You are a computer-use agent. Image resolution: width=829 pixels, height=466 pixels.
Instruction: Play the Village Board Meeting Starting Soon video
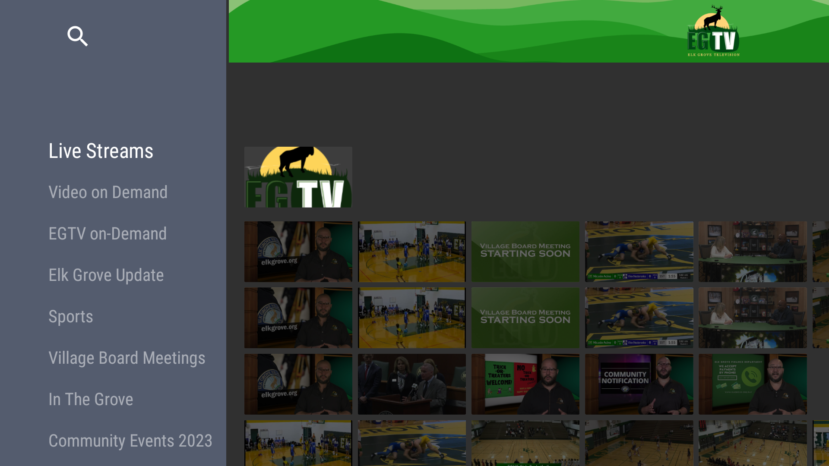525,252
